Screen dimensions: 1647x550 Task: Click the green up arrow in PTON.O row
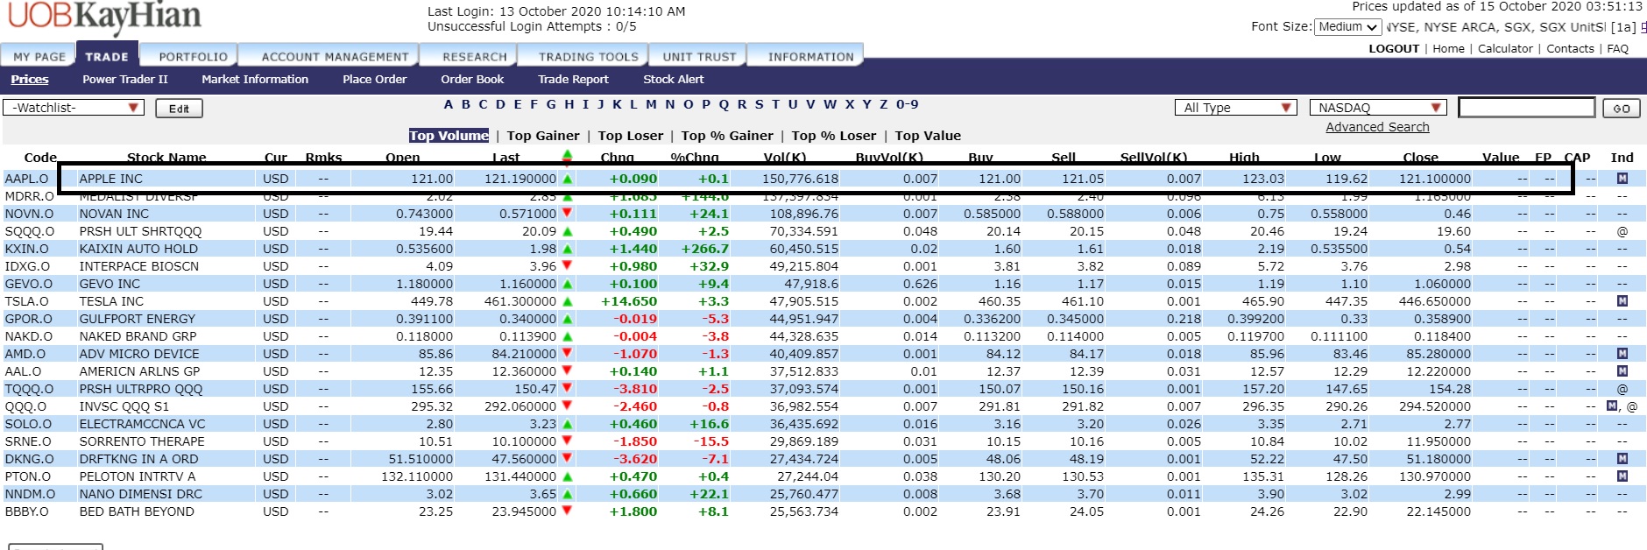coord(568,476)
